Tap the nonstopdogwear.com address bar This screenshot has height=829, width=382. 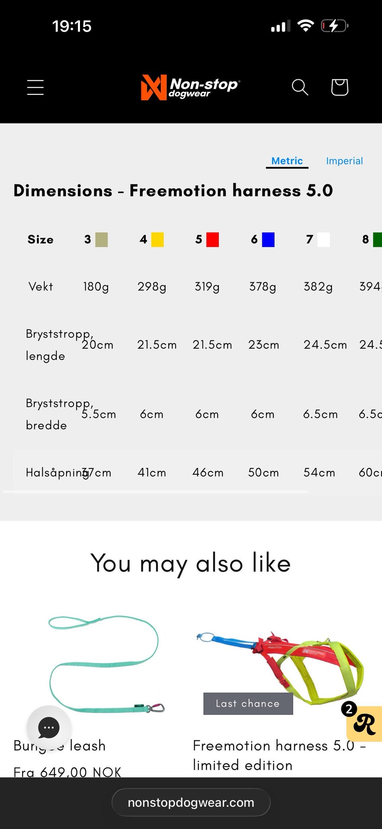pos(191,802)
